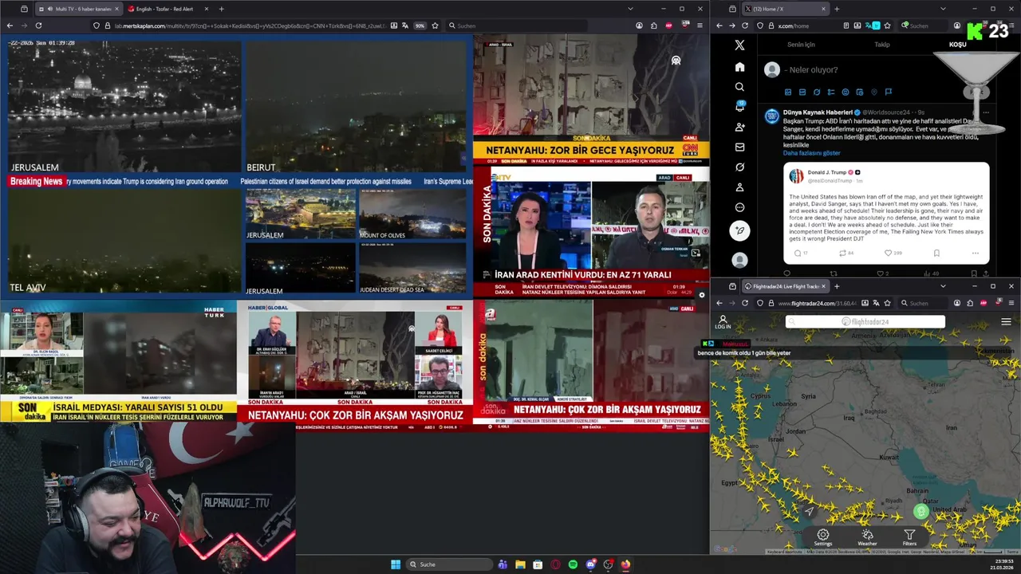The image size is (1021, 574).
Task: Open Flightradar24 Filters funnel
Action: pos(909,538)
